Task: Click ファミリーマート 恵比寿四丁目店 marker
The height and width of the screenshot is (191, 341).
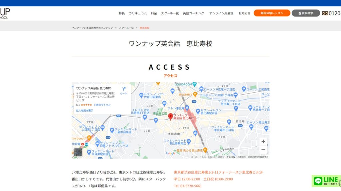Action: [x=229, y=122]
